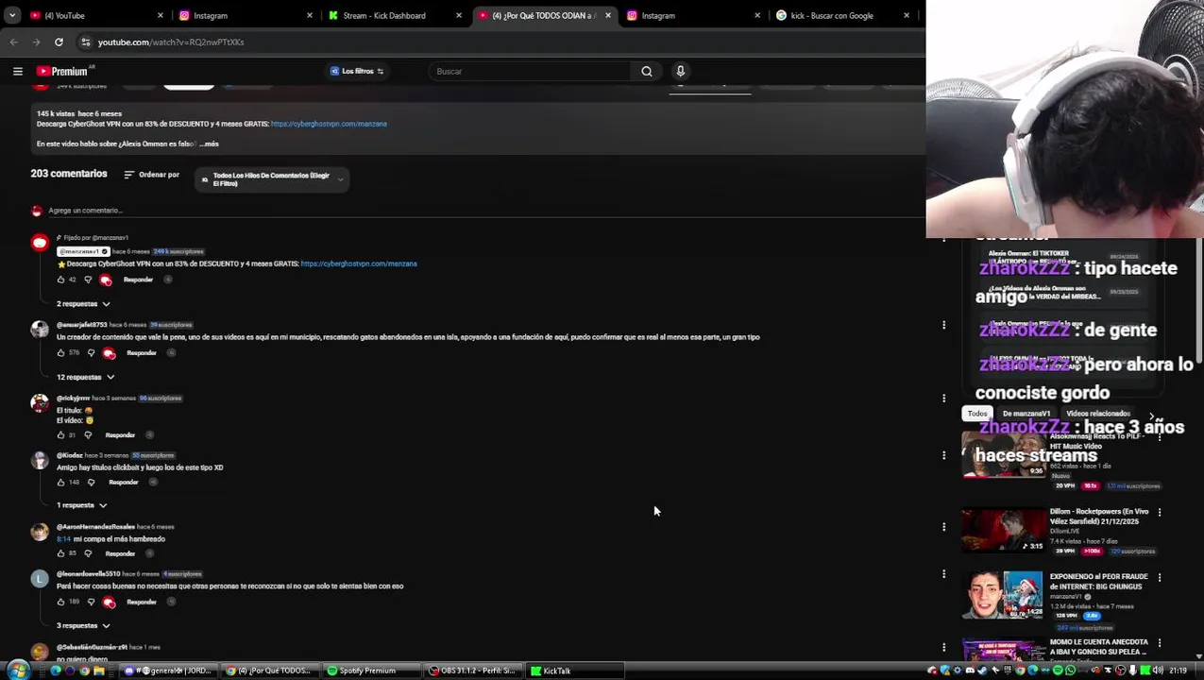Dislike the rickyjrrrr comment
1204x680 pixels.
(x=88, y=435)
